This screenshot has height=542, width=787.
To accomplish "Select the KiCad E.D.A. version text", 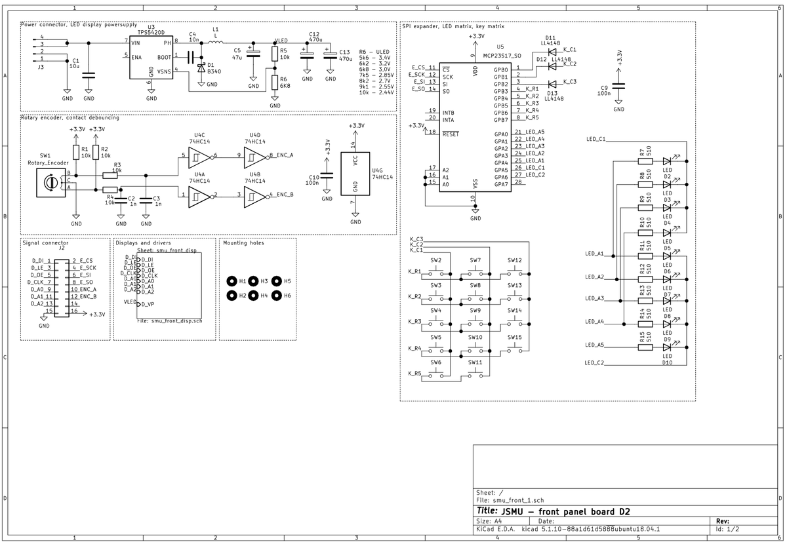I will coord(568,528).
